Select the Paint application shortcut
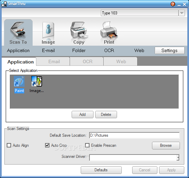Viewport: 189px width, 178px height. [19, 85]
